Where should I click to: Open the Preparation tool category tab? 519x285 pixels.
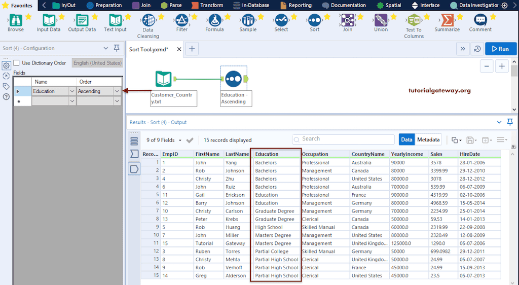pyautogui.click(x=104, y=6)
